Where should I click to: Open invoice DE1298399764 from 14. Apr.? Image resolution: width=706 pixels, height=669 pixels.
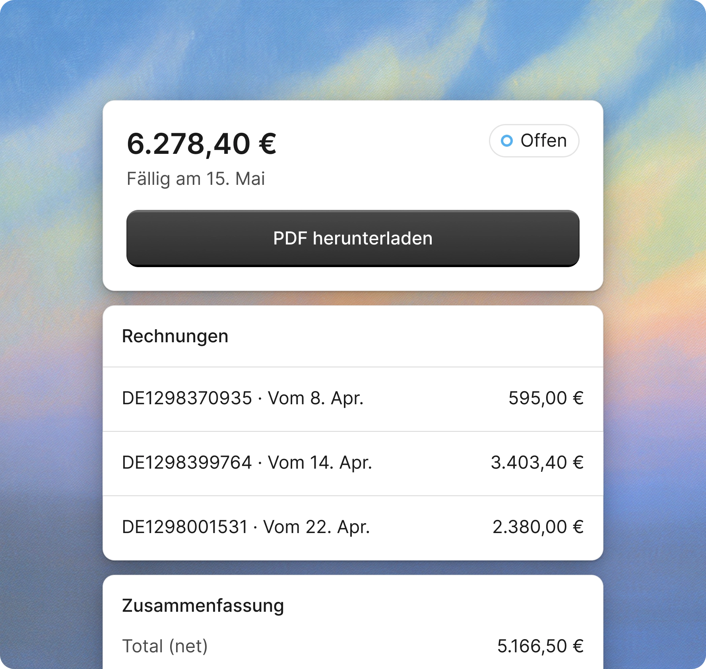pos(247,462)
